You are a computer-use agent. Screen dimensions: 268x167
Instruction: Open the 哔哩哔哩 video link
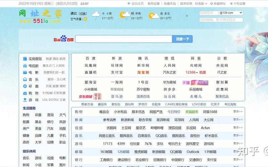(157, 128)
